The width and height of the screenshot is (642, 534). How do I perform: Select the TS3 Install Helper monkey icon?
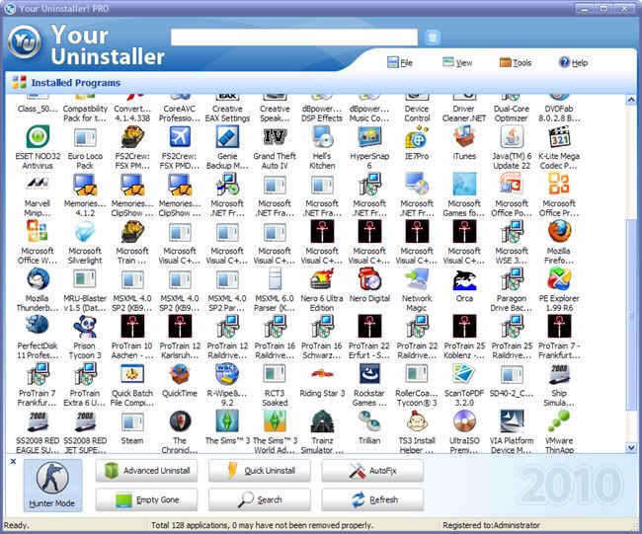click(x=417, y=421)
